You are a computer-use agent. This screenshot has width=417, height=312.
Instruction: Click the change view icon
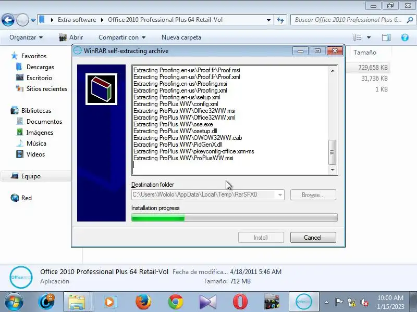357,37
